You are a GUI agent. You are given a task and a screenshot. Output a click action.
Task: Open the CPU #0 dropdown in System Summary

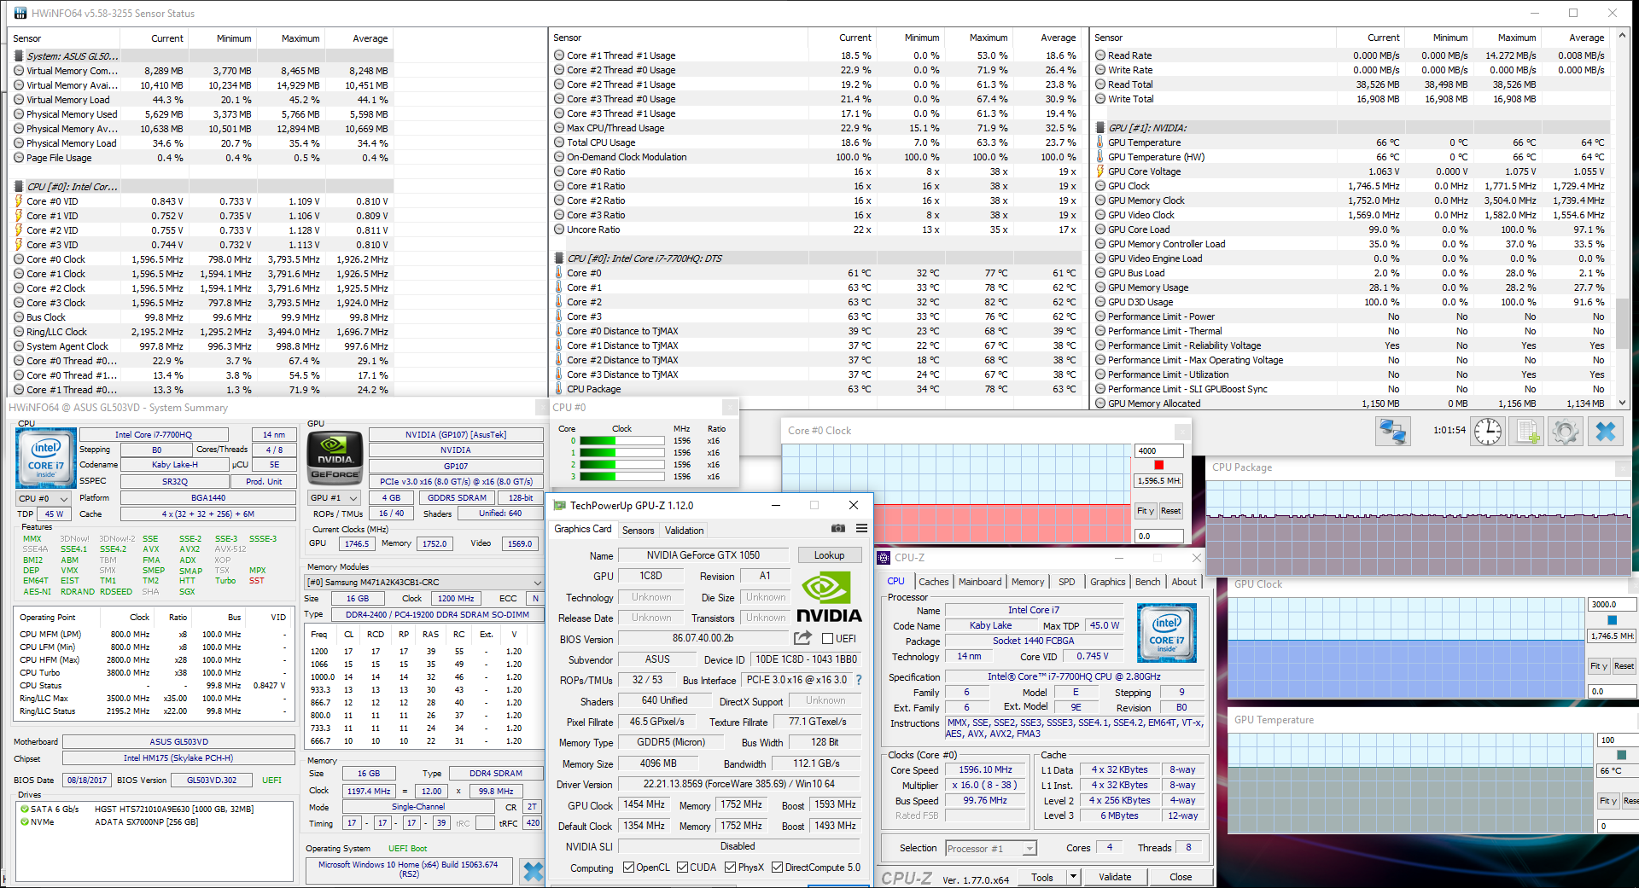[x=44, y=498]
